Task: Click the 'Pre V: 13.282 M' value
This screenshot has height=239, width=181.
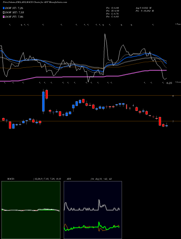Action: tap(145, 11)
